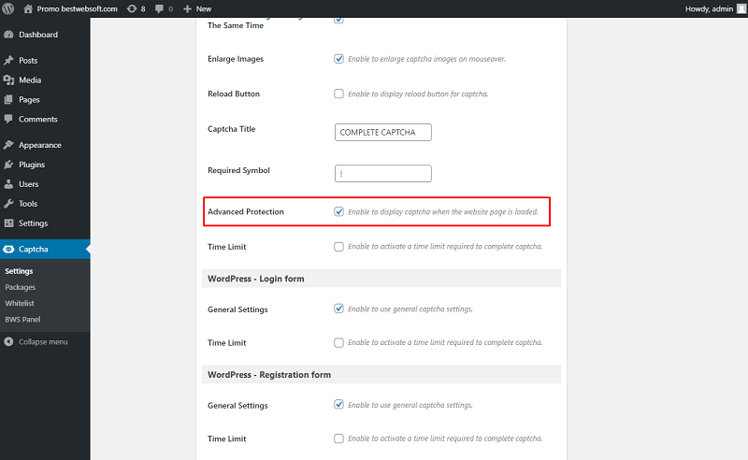Click the WordPress - Registration form section header
Screen dimensions: 748x460
point(381,375)
